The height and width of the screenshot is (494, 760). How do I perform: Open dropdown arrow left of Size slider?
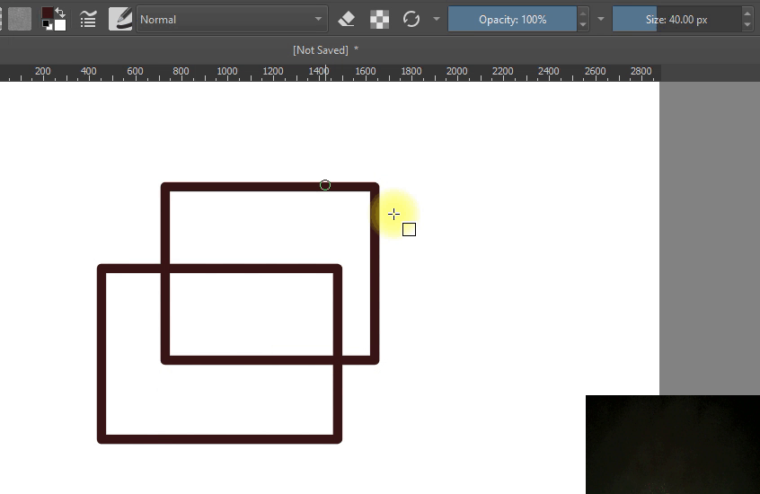[x=601, y=20]
